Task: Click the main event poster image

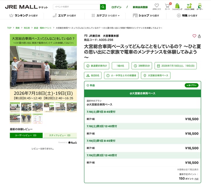Action: [43, 67]
